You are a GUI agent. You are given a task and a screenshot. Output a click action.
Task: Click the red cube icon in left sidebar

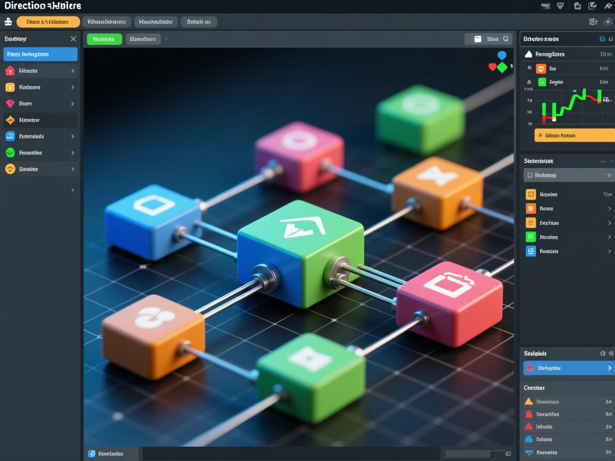(10, 71)
